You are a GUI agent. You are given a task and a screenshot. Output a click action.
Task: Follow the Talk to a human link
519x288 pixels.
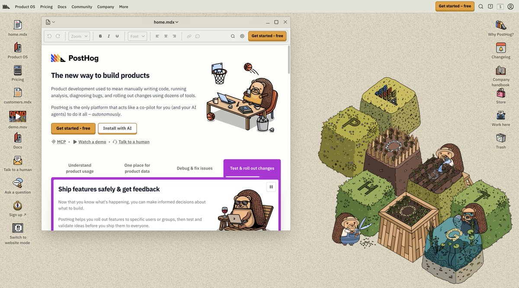134,142
